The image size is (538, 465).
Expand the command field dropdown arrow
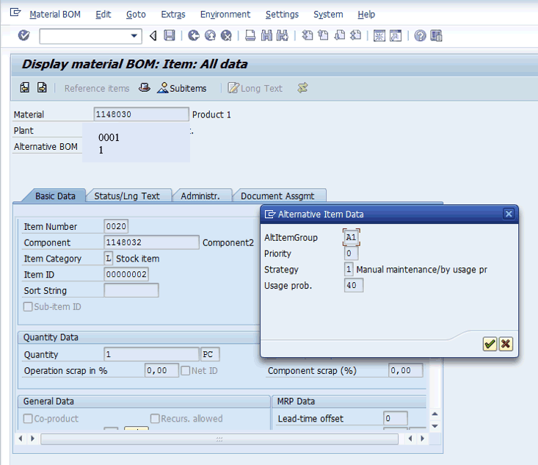(134, 35)
